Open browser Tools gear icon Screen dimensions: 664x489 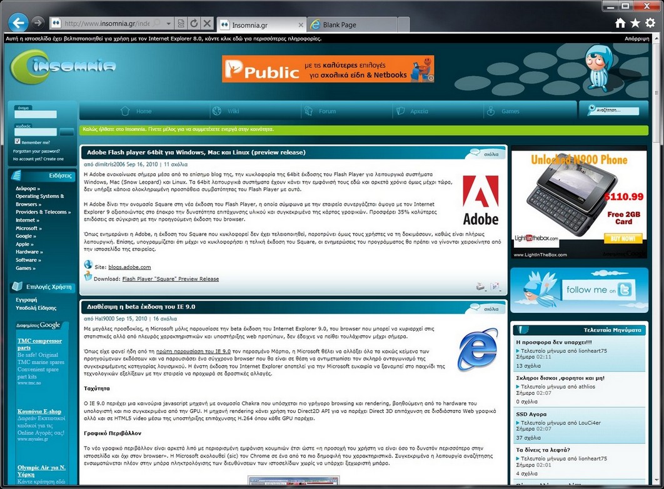point(650,23)
